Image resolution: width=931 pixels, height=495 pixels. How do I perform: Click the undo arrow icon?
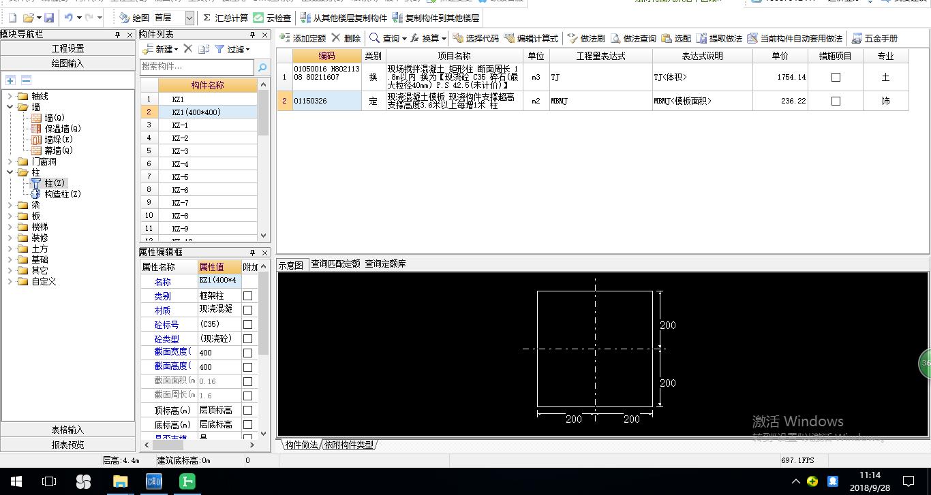(68, 18)
